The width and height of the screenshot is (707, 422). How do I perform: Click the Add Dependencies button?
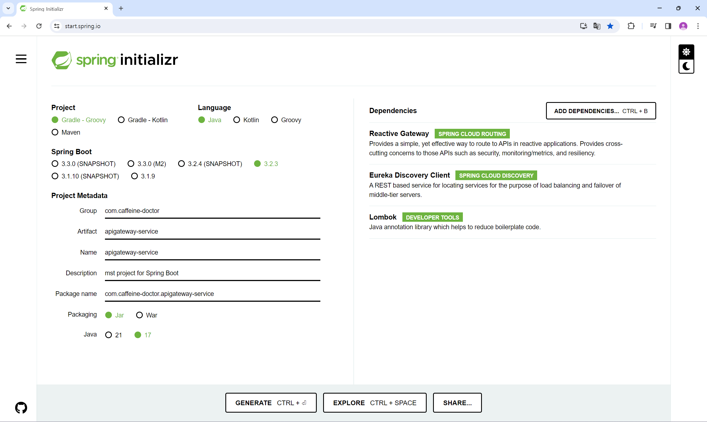tap(601, 111)
